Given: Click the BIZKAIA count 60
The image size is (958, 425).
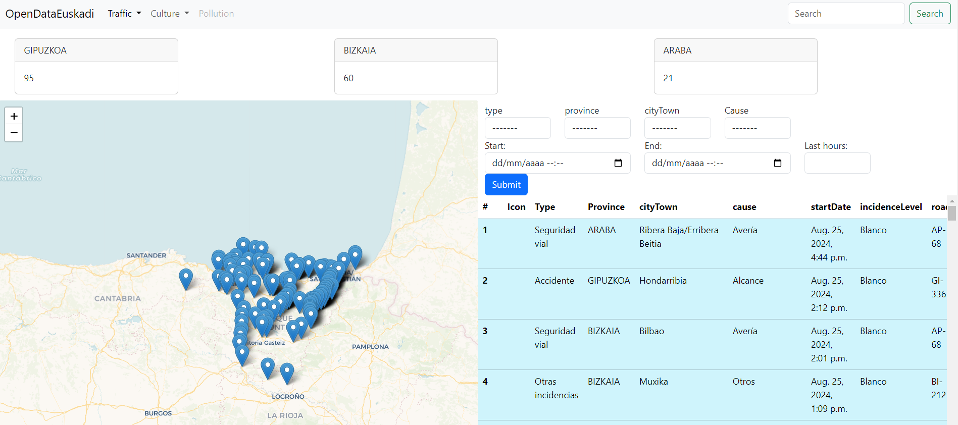Looking at the screenshot, I should coord(348,78).
